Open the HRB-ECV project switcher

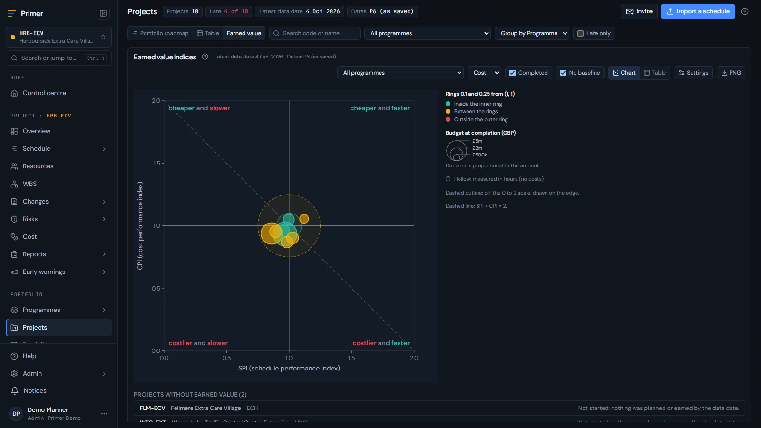coord(59,37)
